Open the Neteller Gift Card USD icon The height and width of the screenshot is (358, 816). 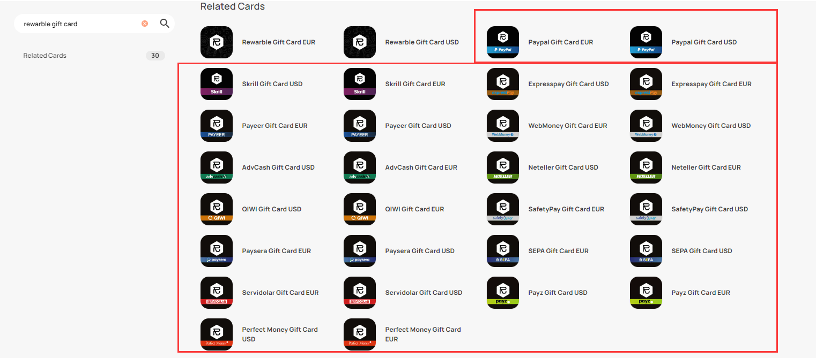tap(503, 167)
